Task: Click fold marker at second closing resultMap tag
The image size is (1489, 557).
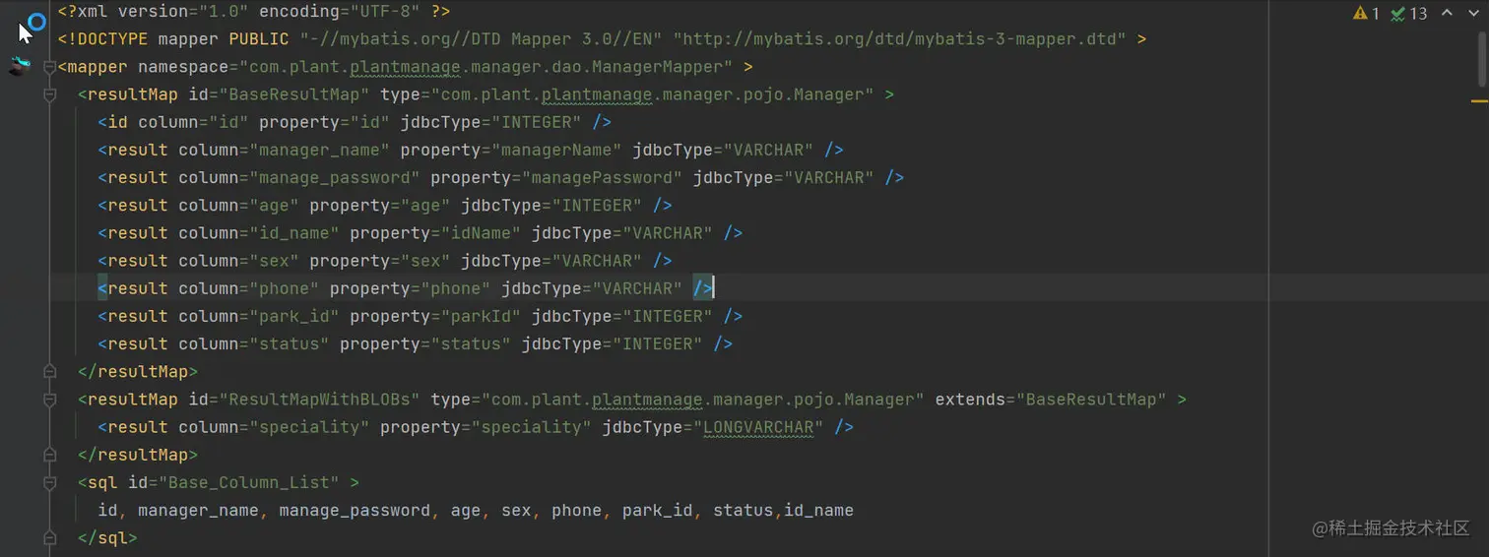Action: [49, 455]
